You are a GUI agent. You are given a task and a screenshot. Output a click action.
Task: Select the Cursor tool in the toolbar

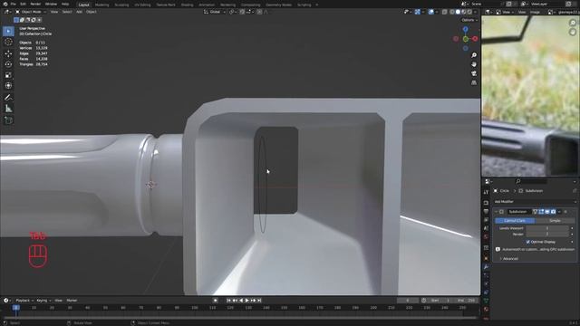point(8,43)
